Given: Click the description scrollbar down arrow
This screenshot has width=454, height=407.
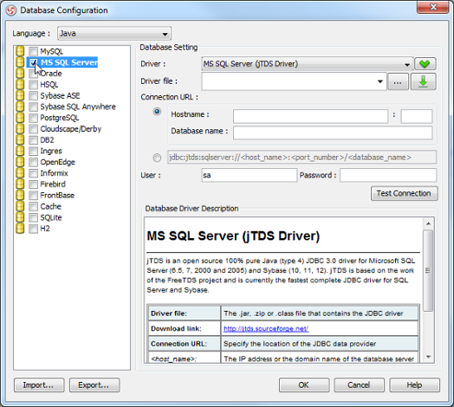Looking at the screenshot, I should (x=429, y=358).
